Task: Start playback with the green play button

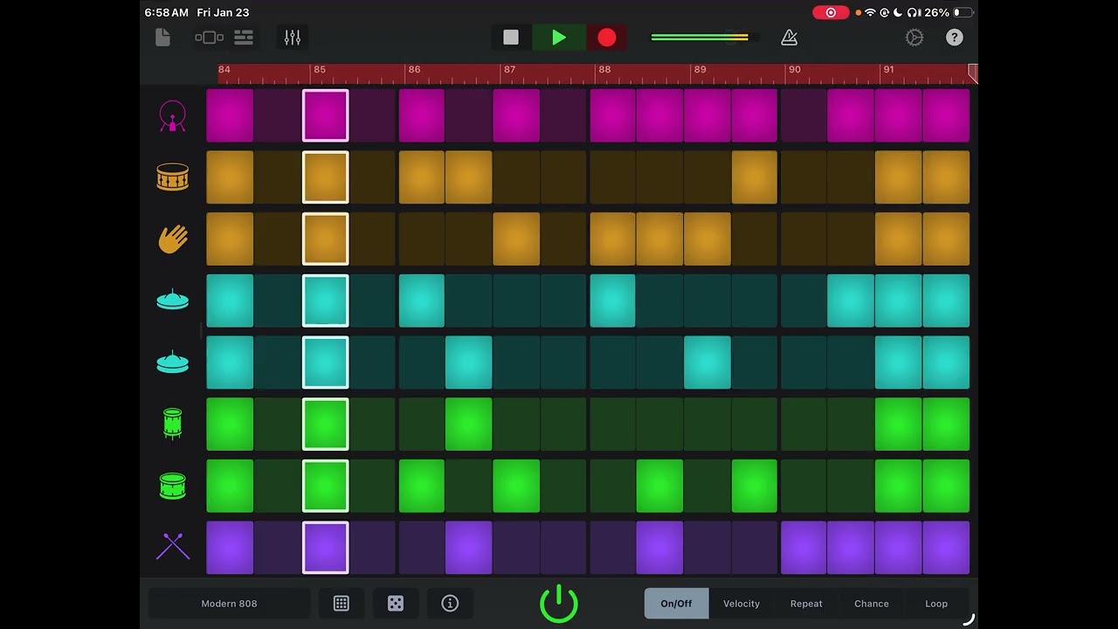Action: 559,38
